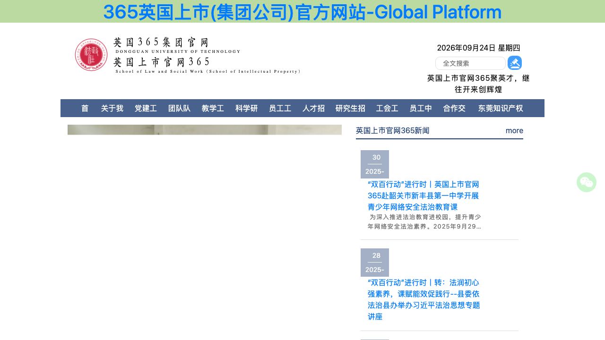Open the 合作交 menu item
Screen dimensions: 605x340
click(x=454, y=108)
